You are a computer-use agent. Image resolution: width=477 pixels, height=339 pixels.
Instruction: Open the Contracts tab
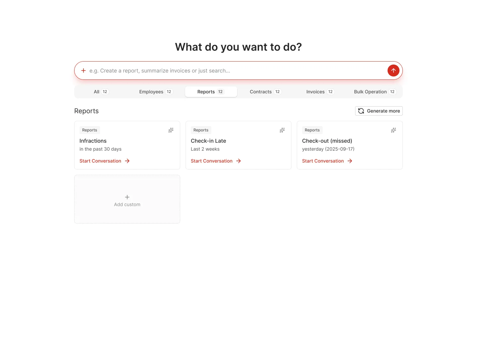pos(266,92)
